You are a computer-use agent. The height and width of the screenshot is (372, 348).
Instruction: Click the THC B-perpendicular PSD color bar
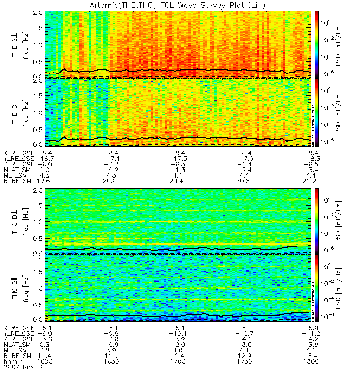point(316,222)
